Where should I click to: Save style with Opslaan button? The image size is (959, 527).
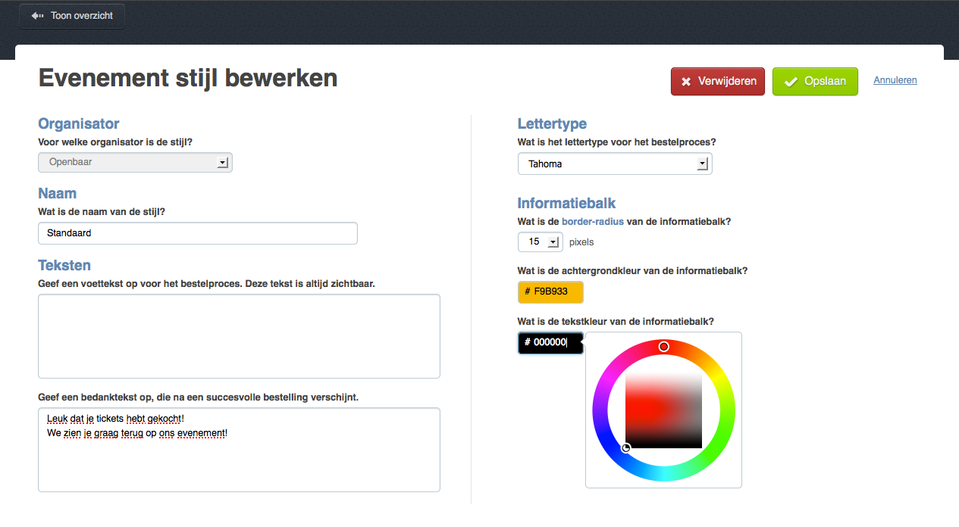[x=815, y=82]
